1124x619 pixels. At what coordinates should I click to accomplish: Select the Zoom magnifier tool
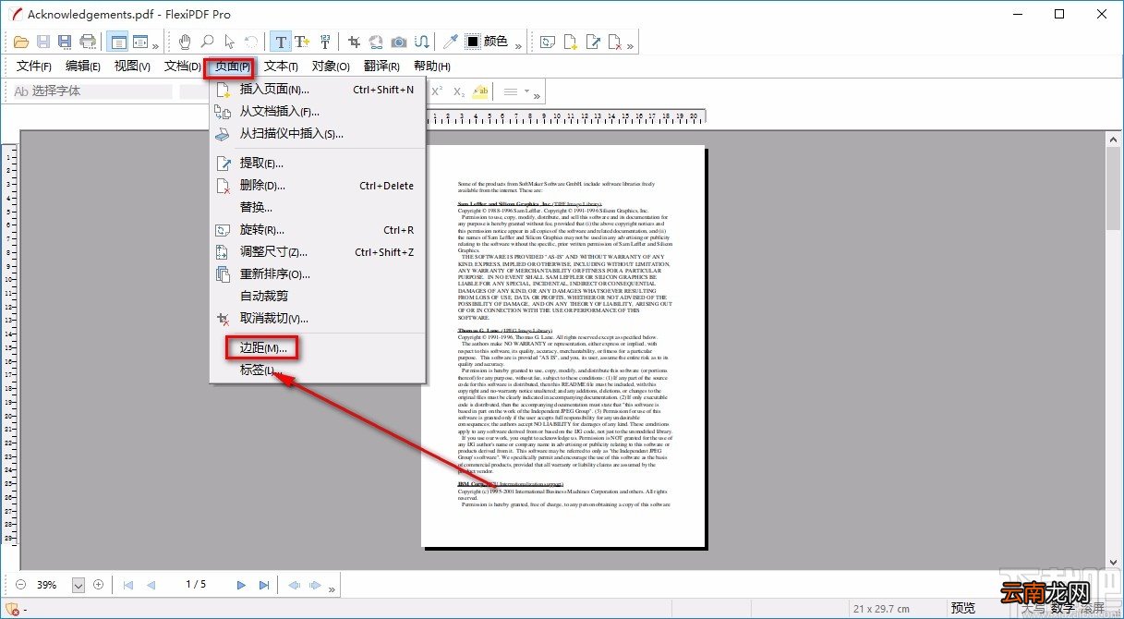208,42
